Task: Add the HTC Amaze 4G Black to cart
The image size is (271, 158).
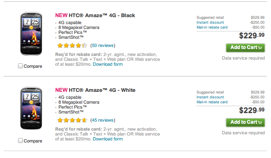Action: coord(245,48)
